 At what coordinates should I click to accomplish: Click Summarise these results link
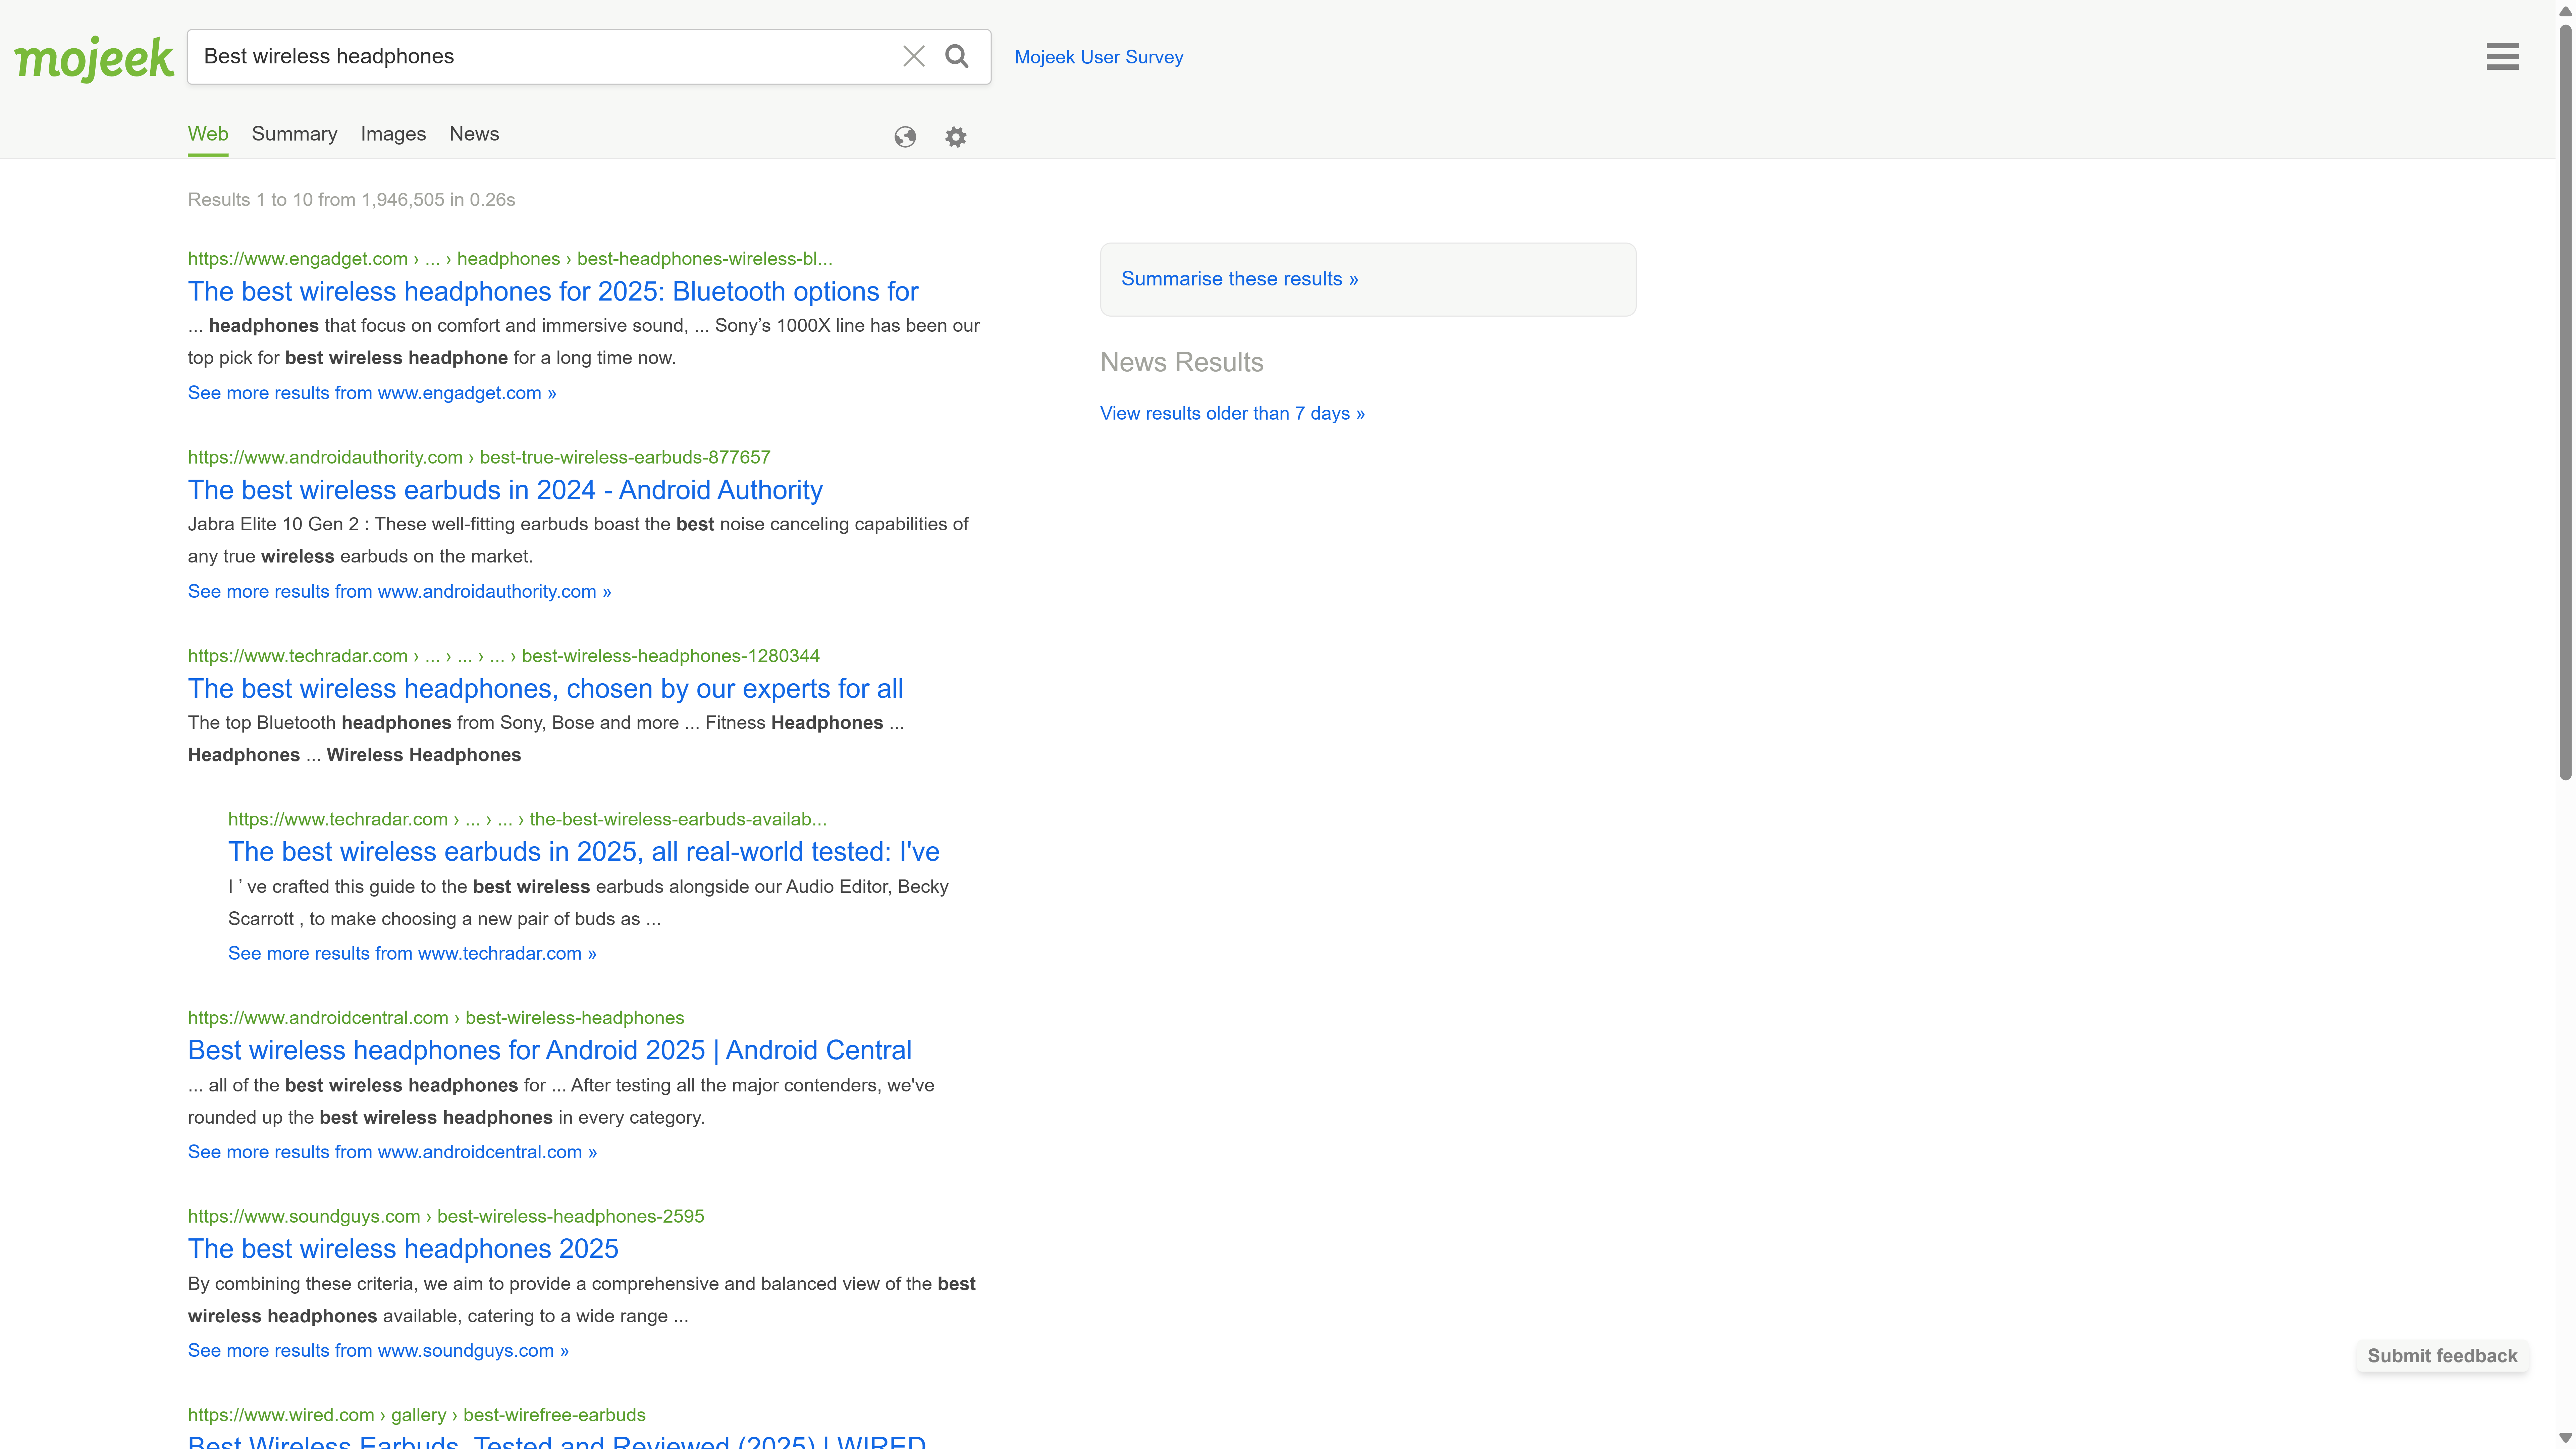[1239, 279]
